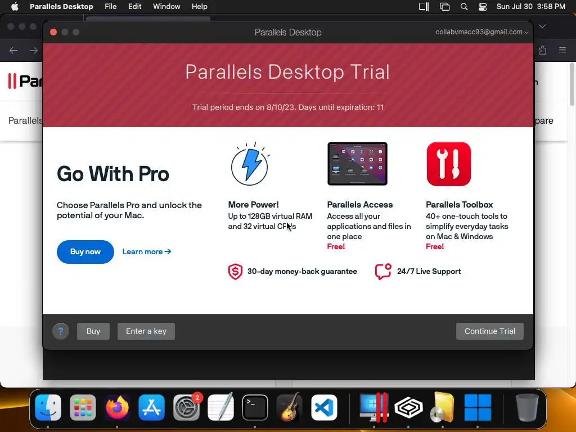Open the Apple menu

pyautogui.click(x=15, y=7)
